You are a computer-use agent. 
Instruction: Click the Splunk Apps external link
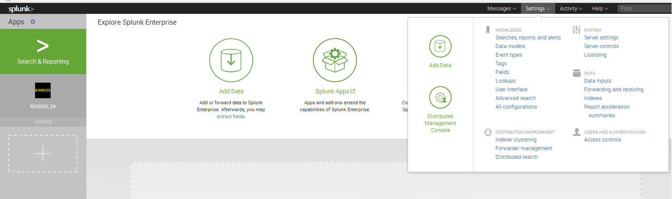335,91
